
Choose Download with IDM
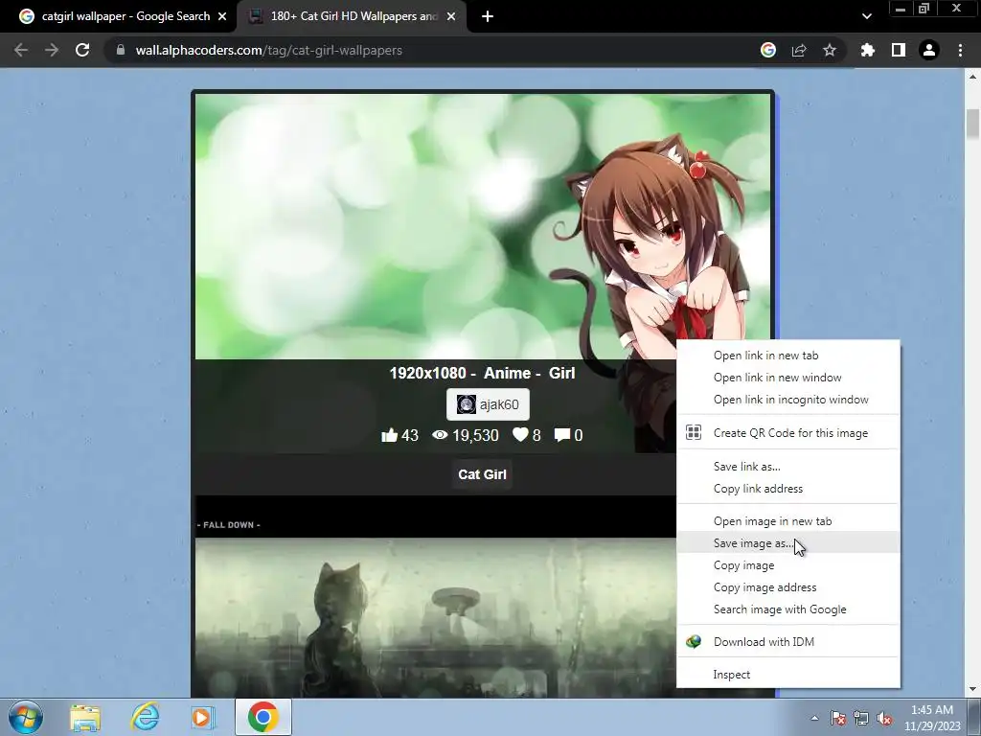click(788, 641)
